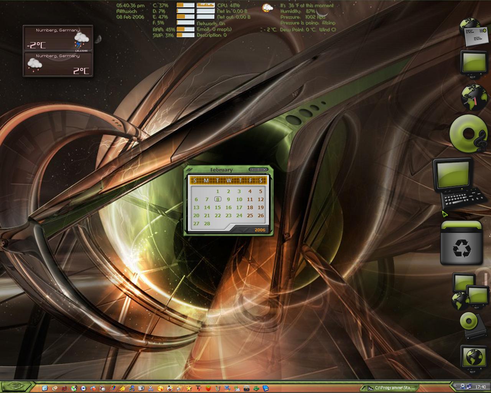Screen dimensions: 491x393
Task: Click the strawberry quick launch icon
Action: tap(208, 388)
